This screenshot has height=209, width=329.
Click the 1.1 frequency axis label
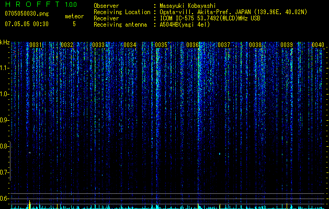point(4,68)
